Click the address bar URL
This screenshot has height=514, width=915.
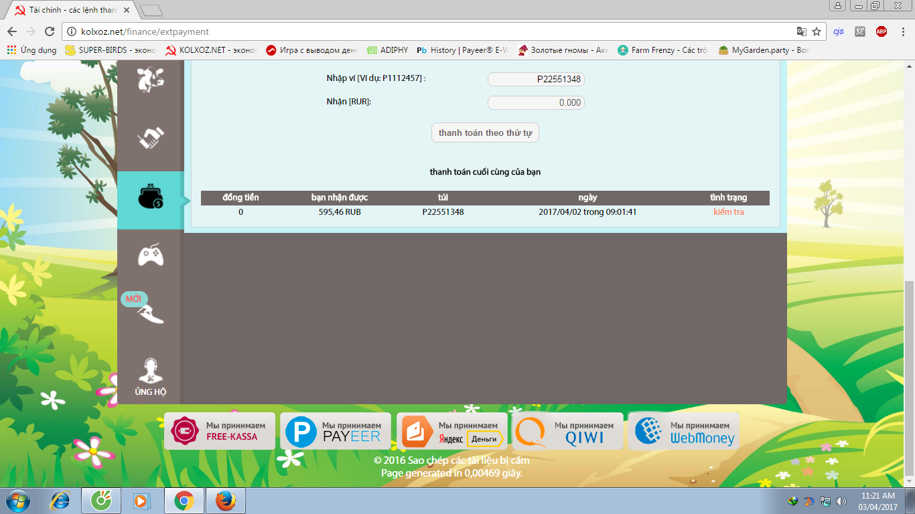click(145, 31)
